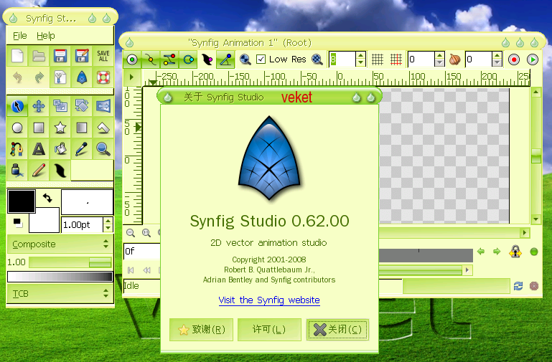This screenshot has height=362, width=552.
Task: Select the Star tool
Action: [60, 128]
